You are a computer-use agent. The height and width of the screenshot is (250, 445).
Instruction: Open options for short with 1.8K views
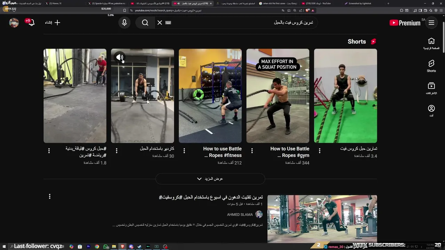(49, 151)
